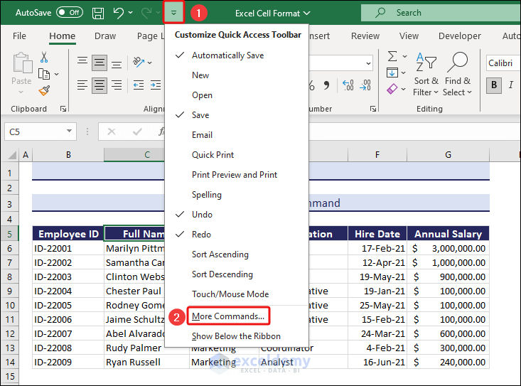
Task: Toggle Bold formatting button
Action: pos(494,86)
